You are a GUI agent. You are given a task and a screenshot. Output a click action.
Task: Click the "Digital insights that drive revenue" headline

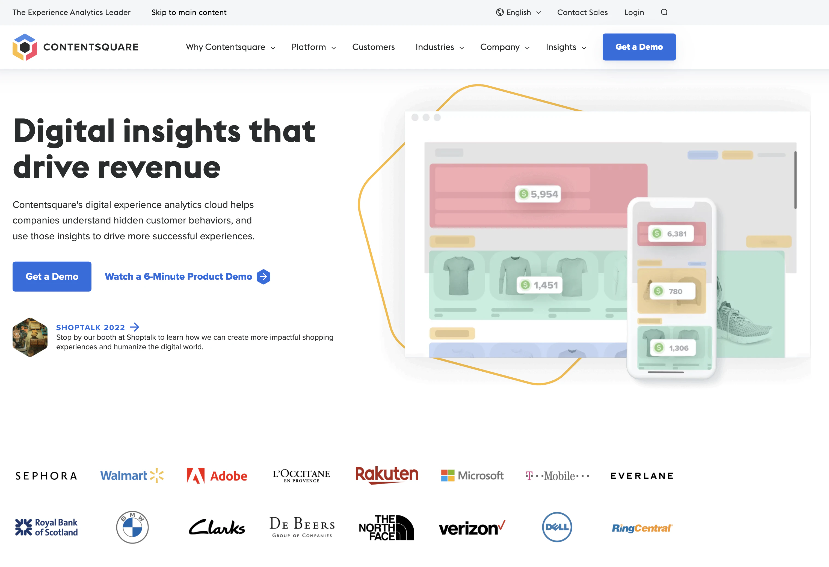(x=164, y=149)
